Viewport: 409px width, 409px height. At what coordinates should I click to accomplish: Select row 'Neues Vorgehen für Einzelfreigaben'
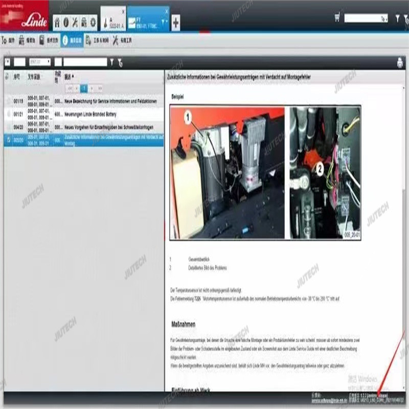(84, 127)
